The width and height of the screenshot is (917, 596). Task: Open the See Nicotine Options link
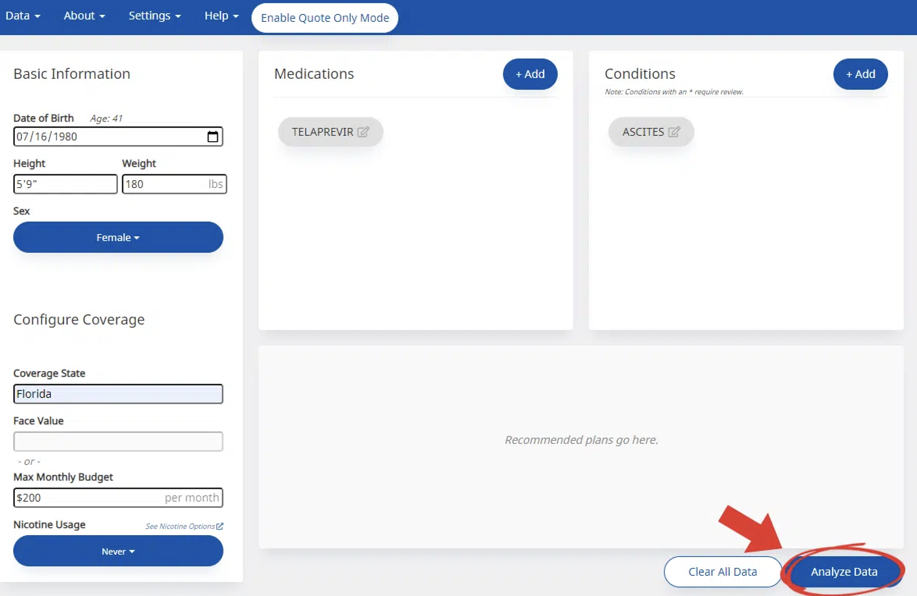pos(180,526)
